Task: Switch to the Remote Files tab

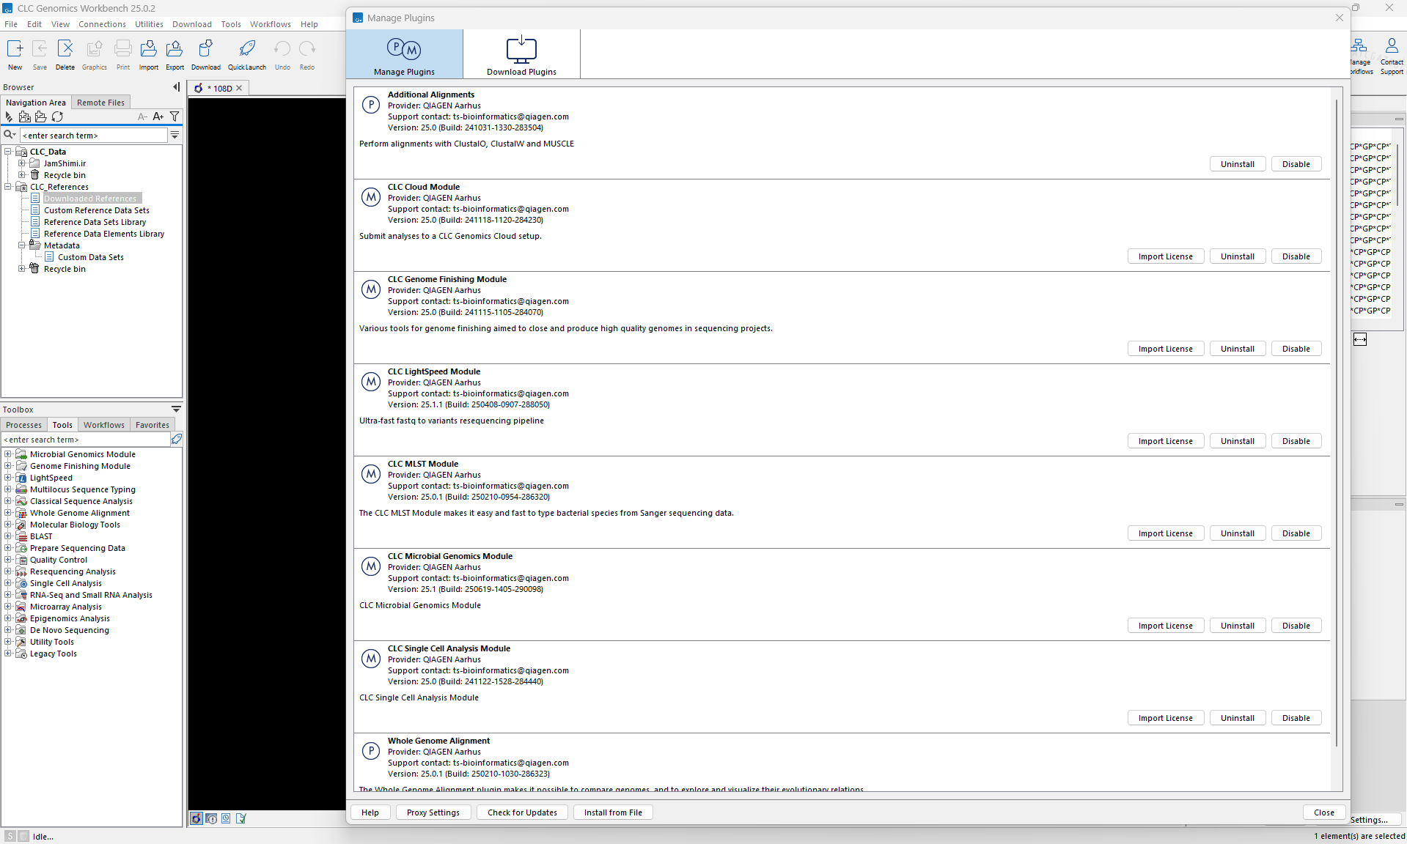Action: point(100,103)
